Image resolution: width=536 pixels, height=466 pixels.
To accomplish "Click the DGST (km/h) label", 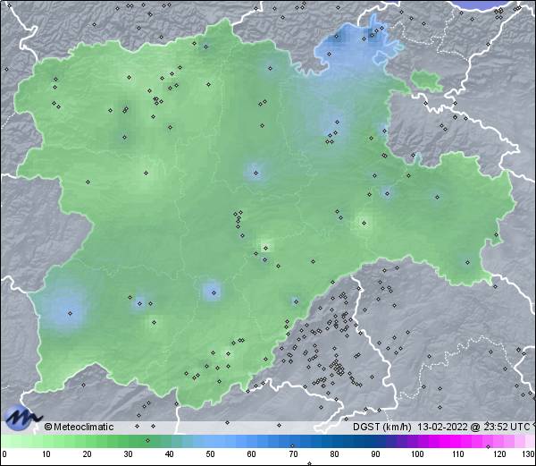I will pos(382,427).
